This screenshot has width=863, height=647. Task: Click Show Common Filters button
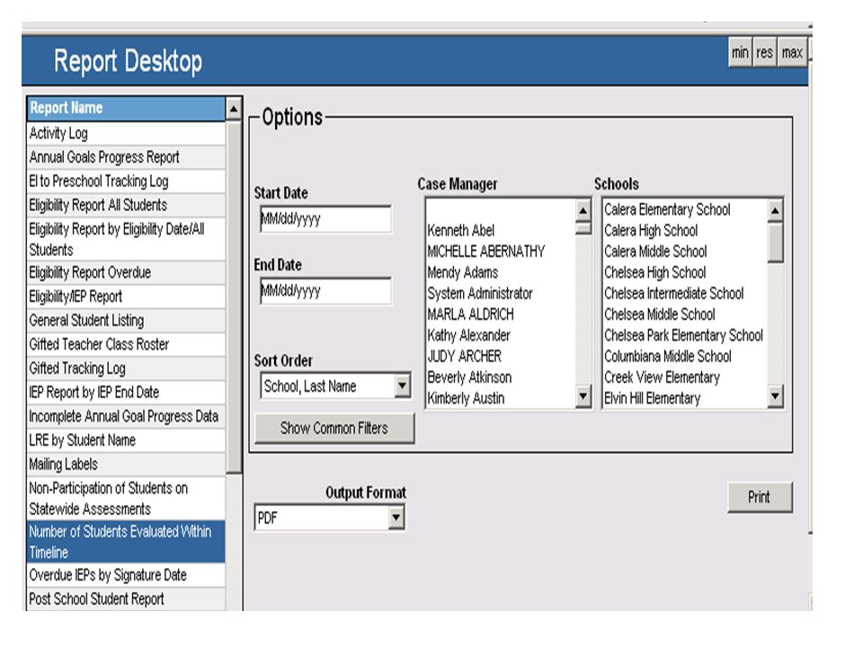(334, 428)
